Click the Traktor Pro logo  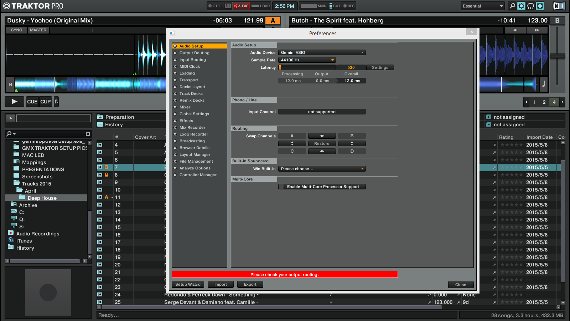point(33,6)
